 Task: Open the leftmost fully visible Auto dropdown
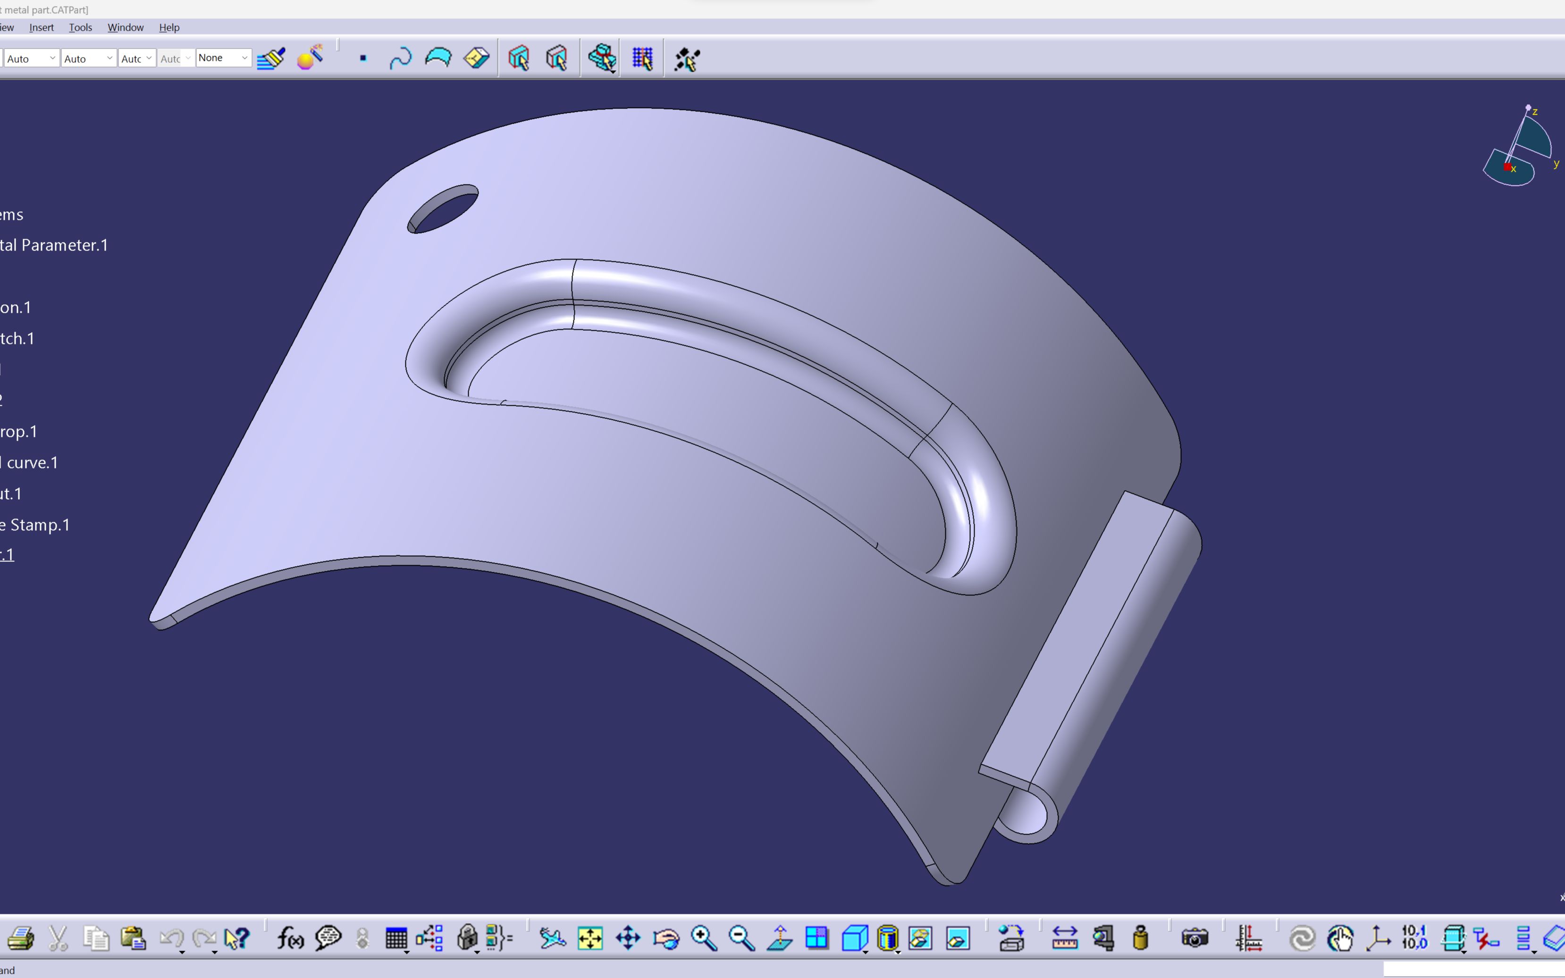click(32, 58)
